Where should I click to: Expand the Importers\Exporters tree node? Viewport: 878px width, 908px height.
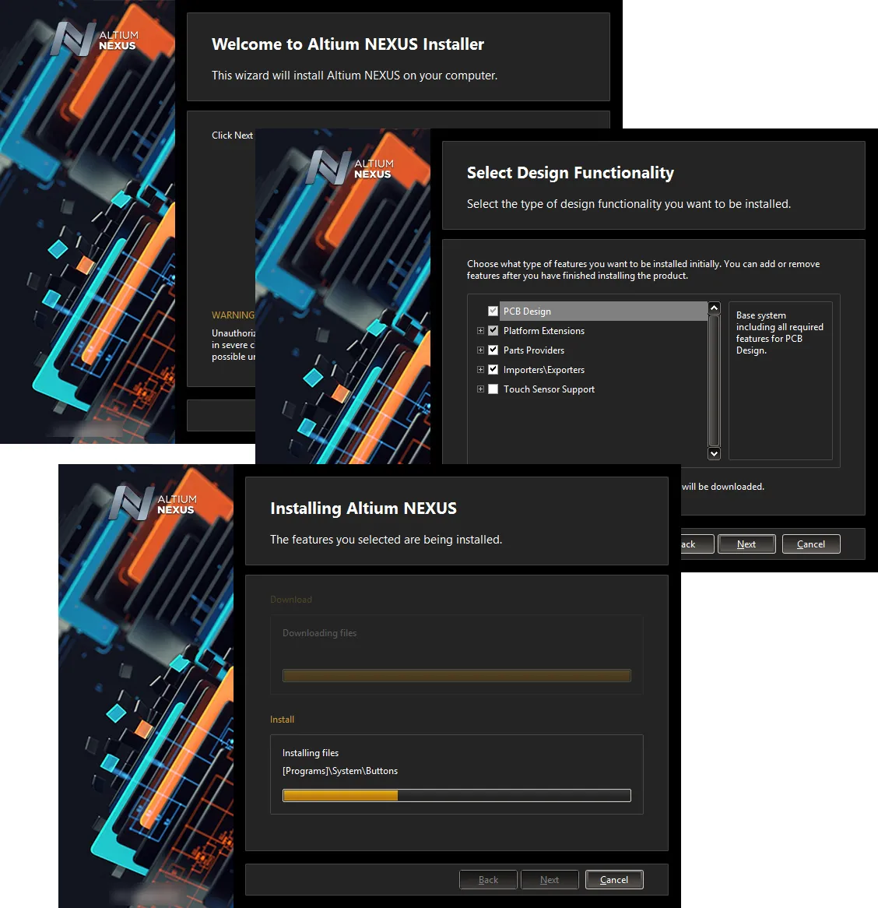coord(480,369)
